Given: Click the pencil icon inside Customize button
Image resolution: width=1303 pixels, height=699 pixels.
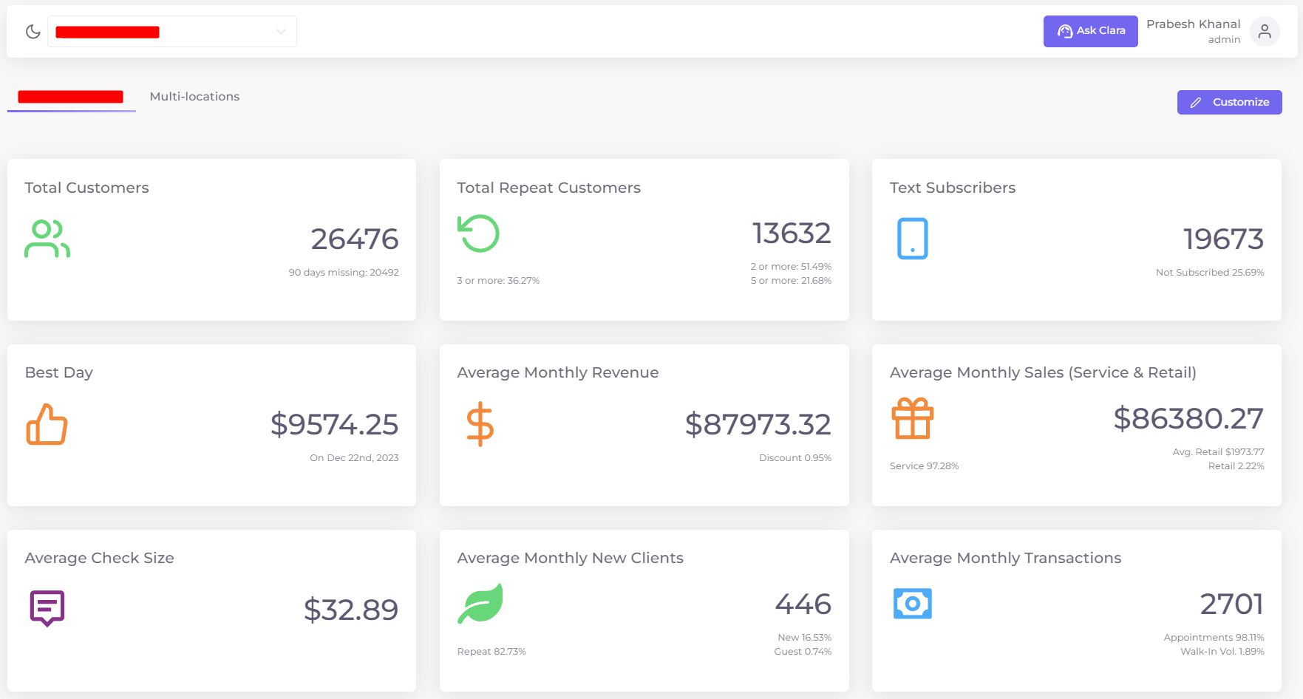Looking at the screenshot, I should [x=1197, y=102].
